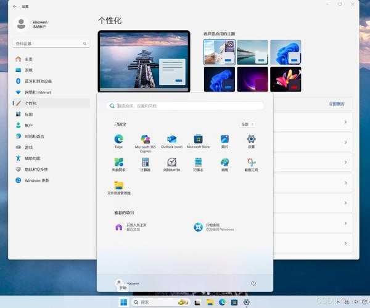Select the first theme thumbnail
The height and width of the screenshot is (308, 370).
(219, 52)
